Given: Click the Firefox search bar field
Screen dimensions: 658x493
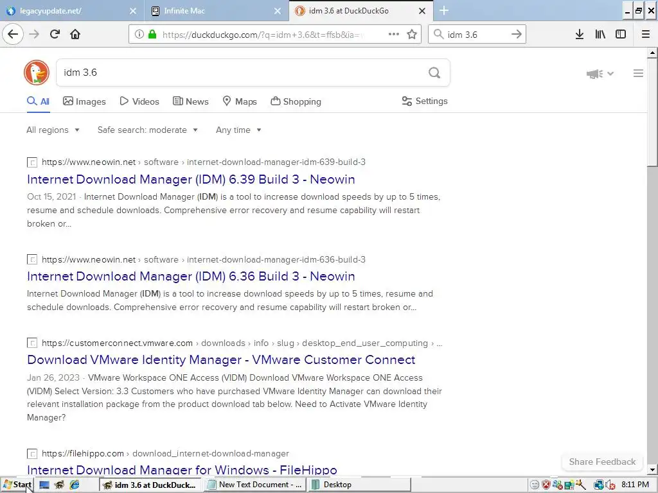Looking at the screenshot, I should (x=476, y=35).
